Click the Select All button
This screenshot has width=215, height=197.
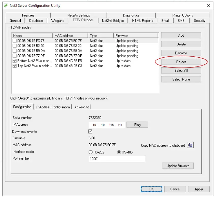point(181,71)
